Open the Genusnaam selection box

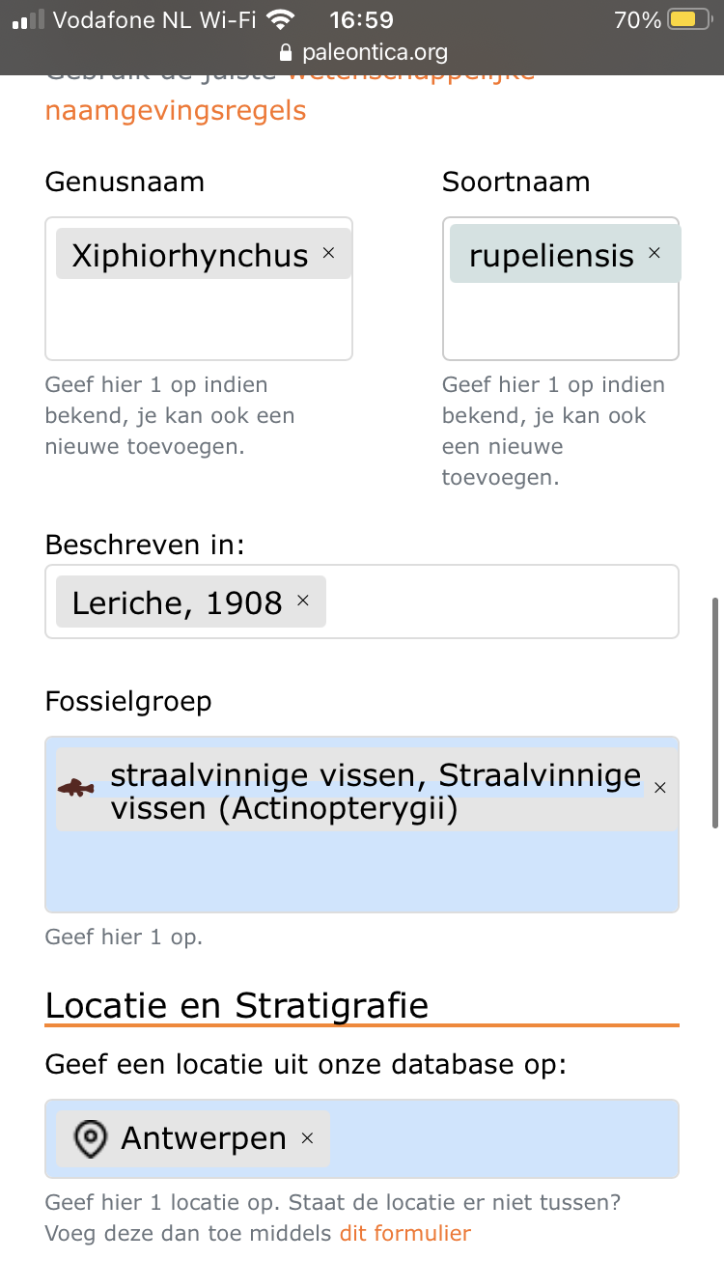[x=199, y=319]
